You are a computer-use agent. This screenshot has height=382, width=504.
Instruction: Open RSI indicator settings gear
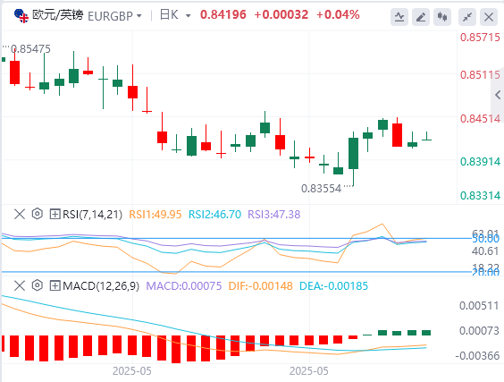[38, 214]
